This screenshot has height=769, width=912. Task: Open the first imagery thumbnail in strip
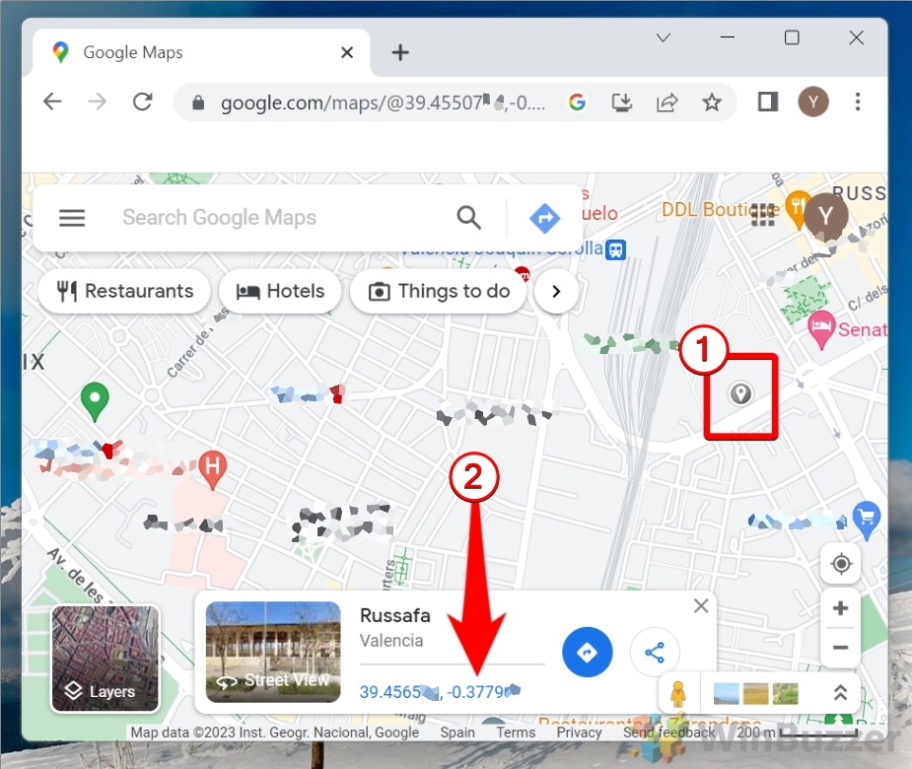click(727, 693)
